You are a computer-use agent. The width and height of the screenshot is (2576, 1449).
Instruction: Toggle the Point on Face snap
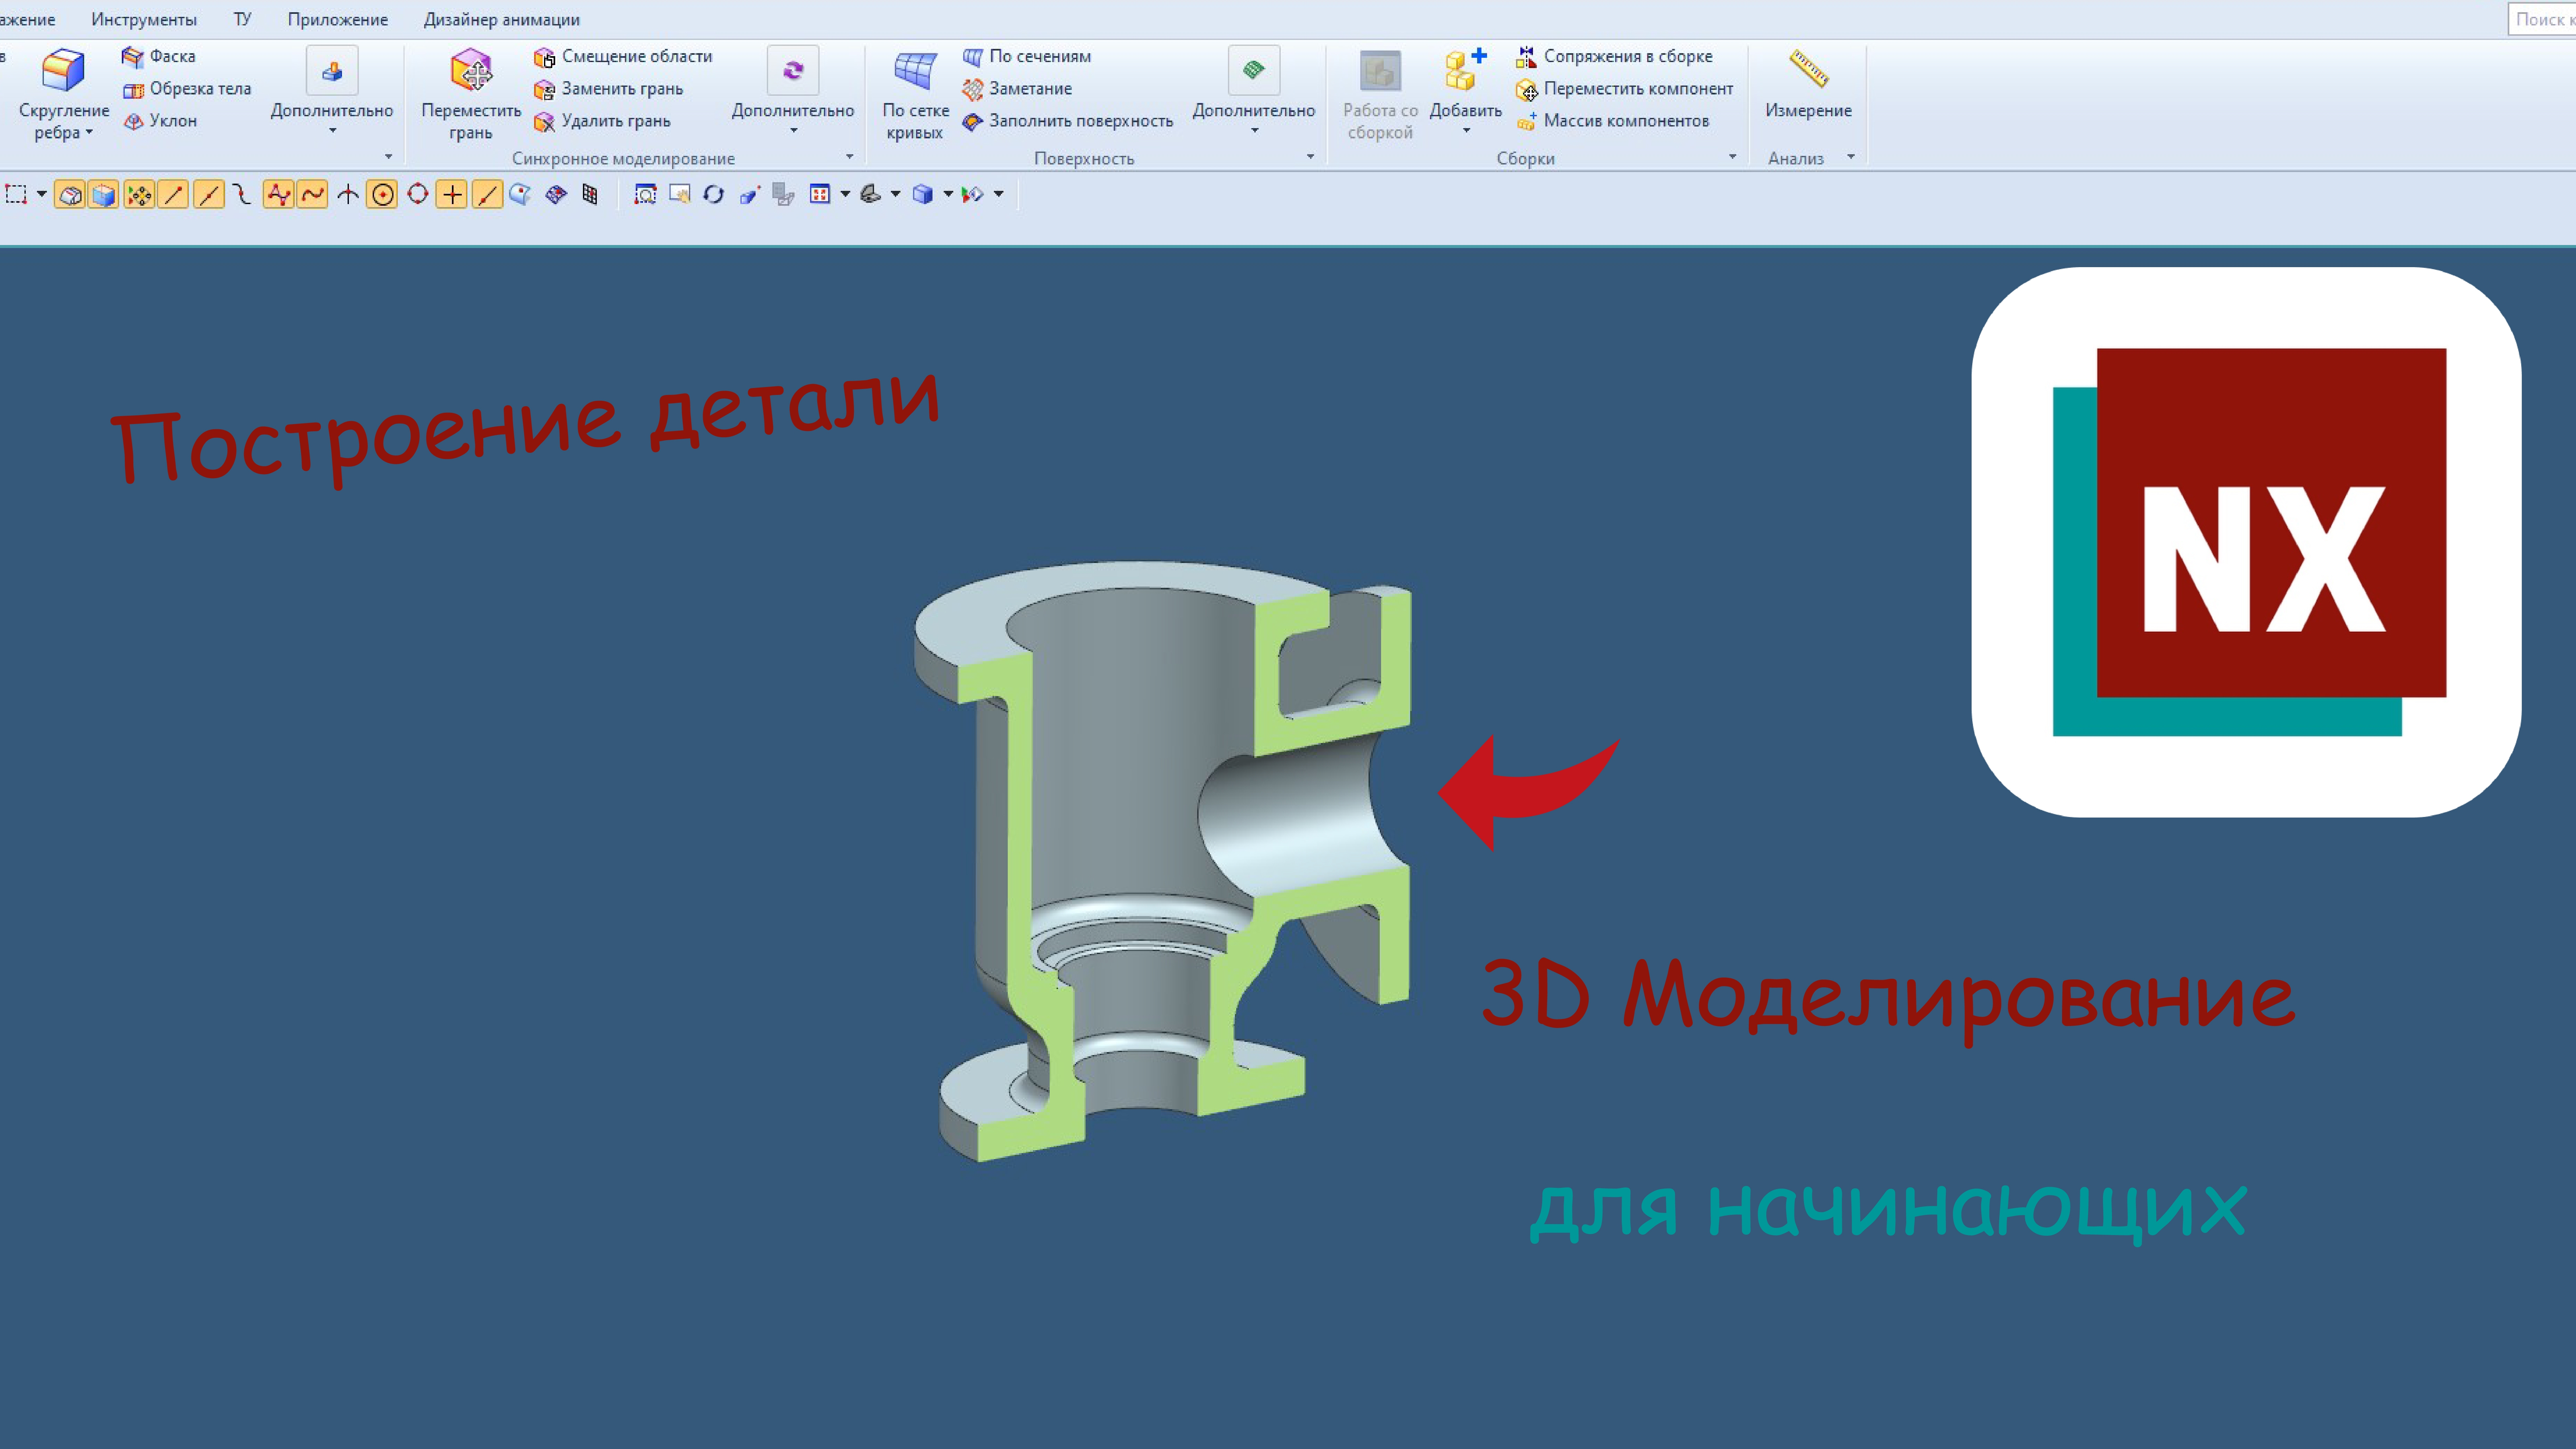pos(520,194)
